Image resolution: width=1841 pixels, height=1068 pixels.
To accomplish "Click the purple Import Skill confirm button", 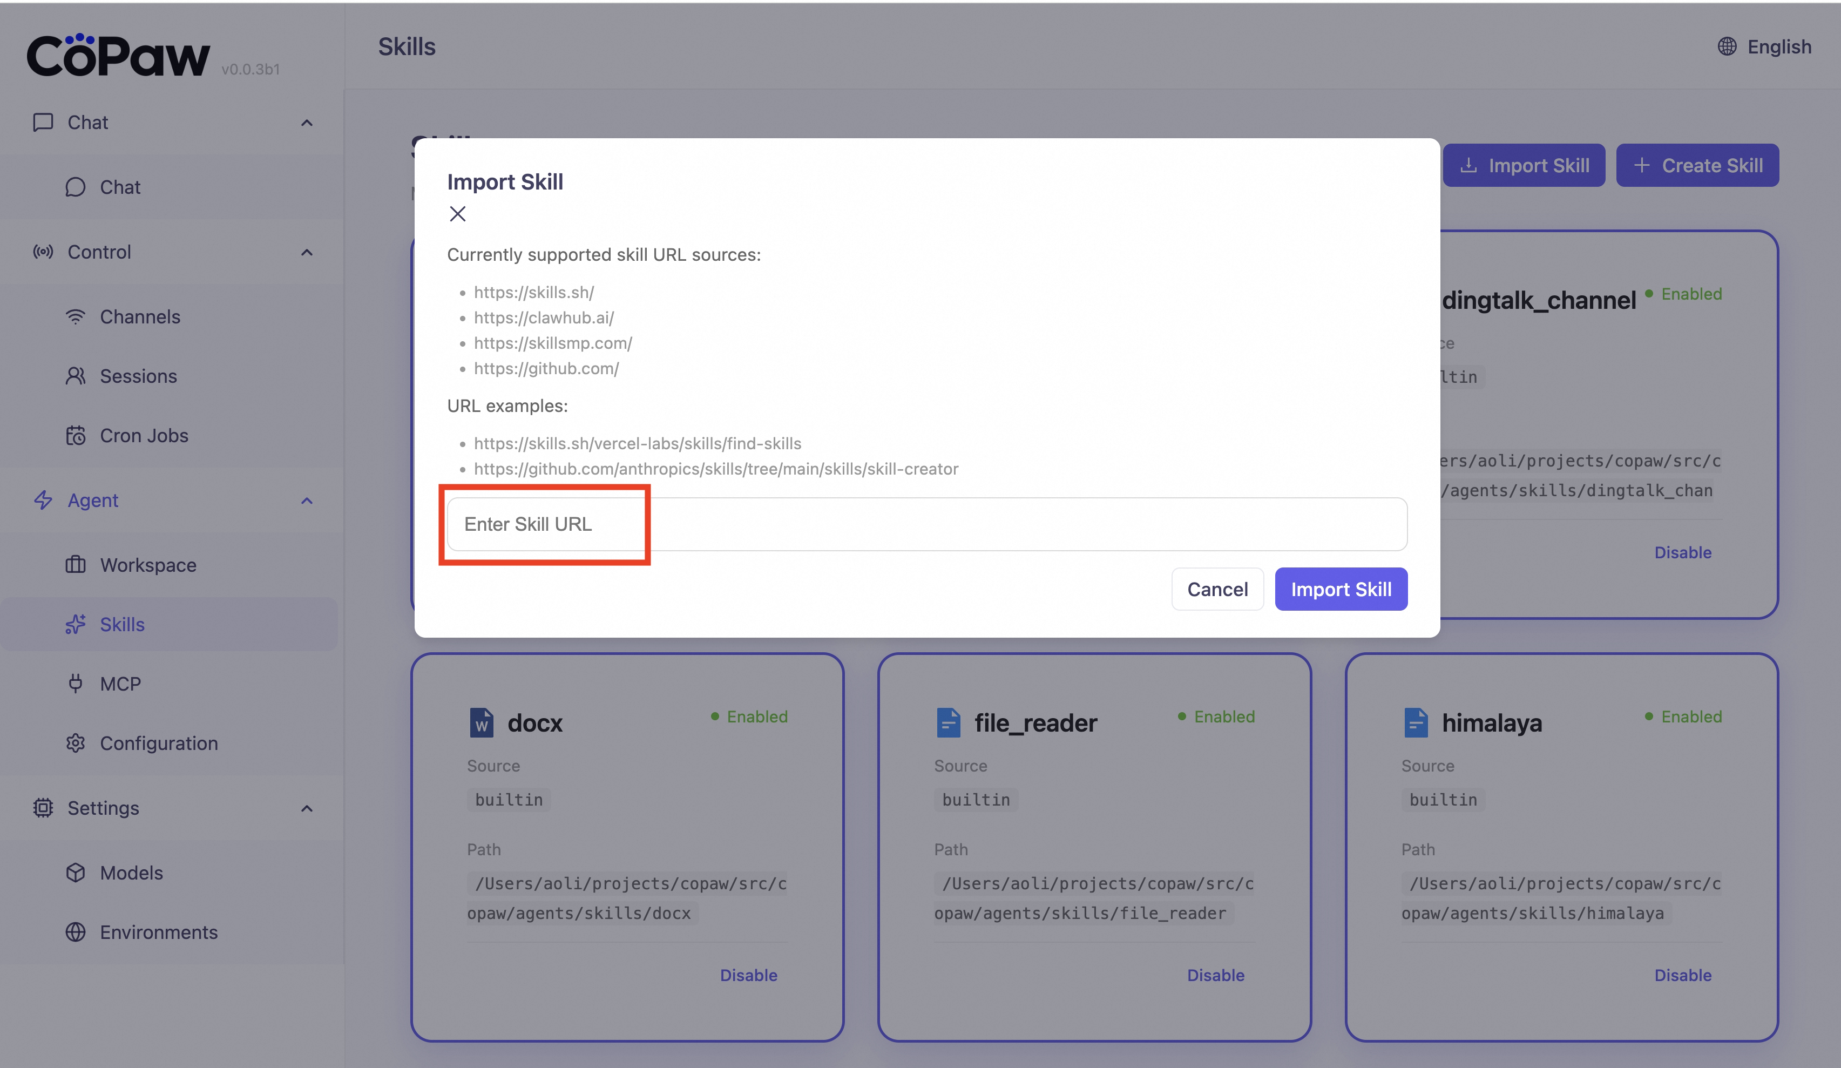I will pos(1341,589).
